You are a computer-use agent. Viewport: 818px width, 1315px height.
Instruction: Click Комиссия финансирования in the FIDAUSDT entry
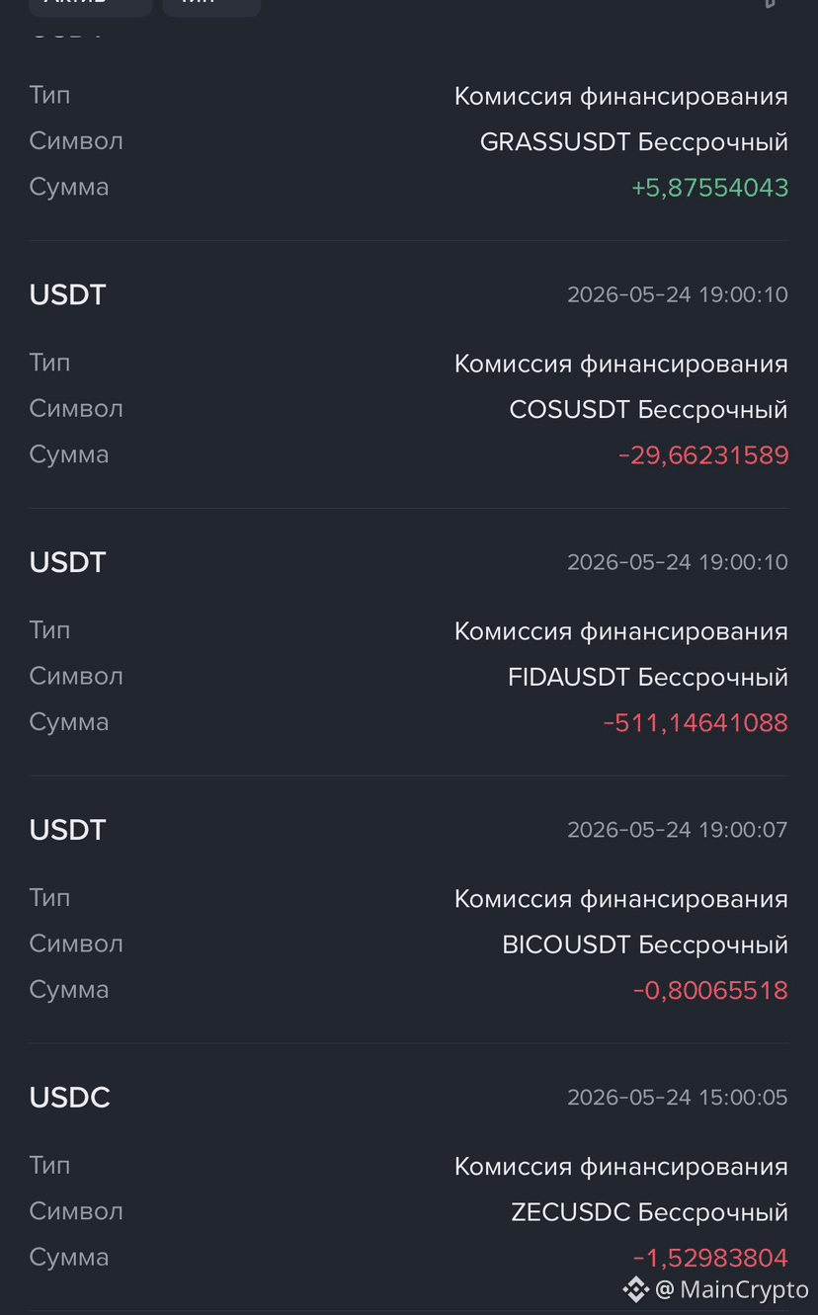click(x=621, y=631)
